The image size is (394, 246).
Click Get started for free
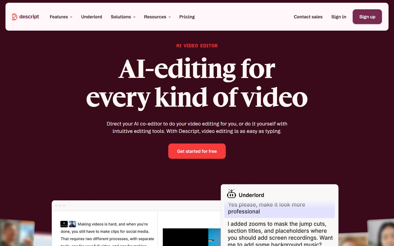click(x=197, y=151)
